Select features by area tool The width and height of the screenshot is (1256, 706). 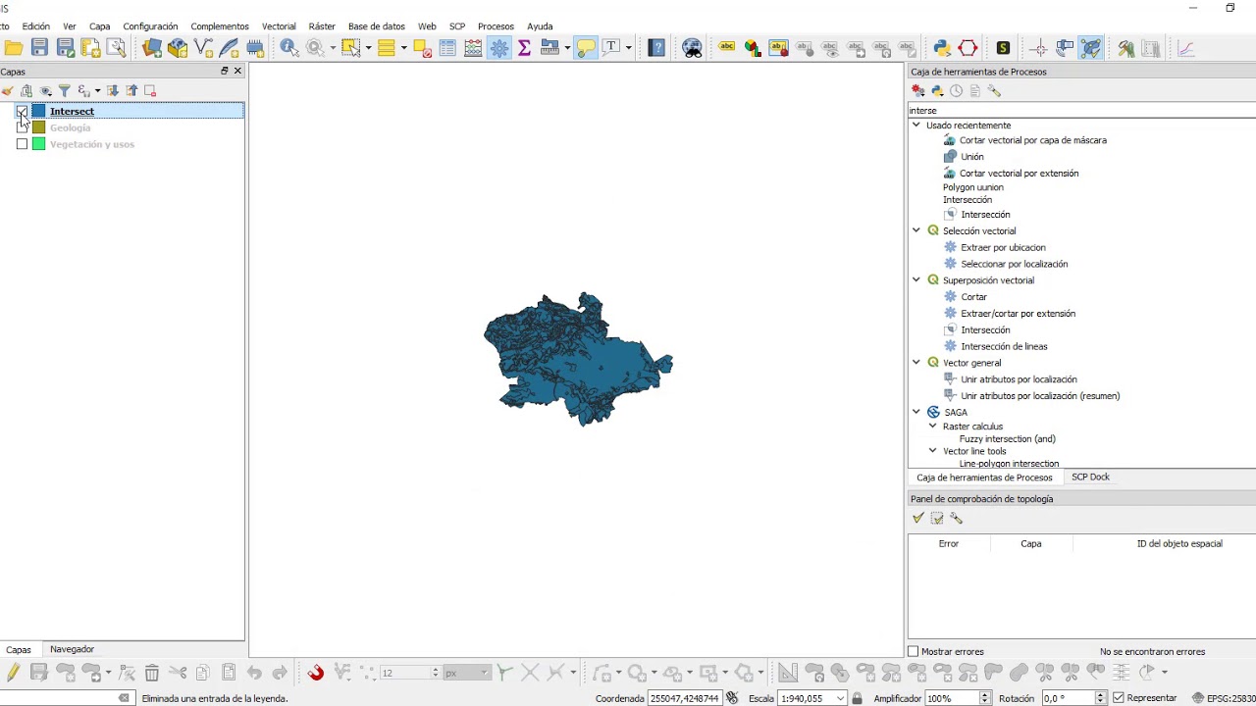351,47
